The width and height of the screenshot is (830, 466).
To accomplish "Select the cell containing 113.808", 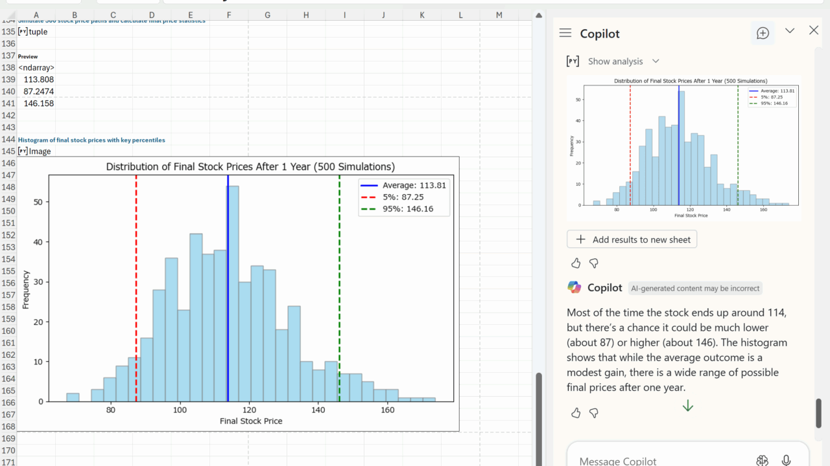I will tap(36, 80).
